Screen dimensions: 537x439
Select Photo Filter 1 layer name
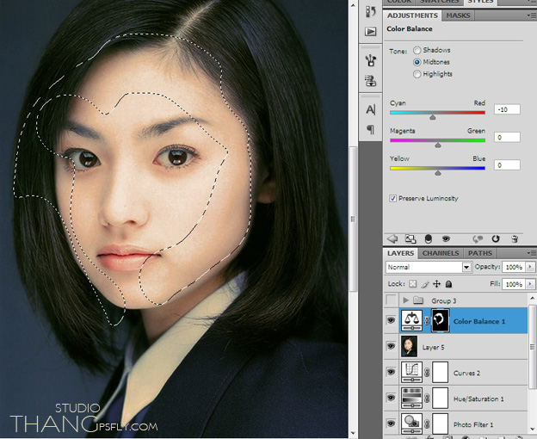click(x=473, y=424)
